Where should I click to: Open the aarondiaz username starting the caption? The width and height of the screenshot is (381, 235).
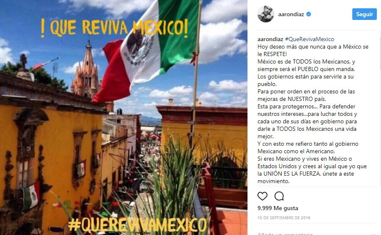(x=270, y=39)
